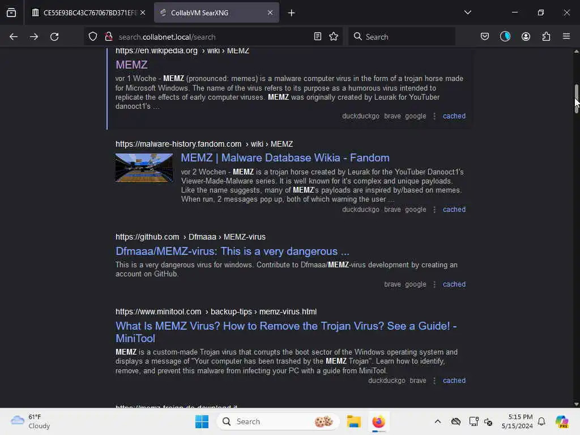Screen dimensions: 580x435
Task: Close the CE55E93BC43C767067BD371EFE tab
Action: coord(143,12)
